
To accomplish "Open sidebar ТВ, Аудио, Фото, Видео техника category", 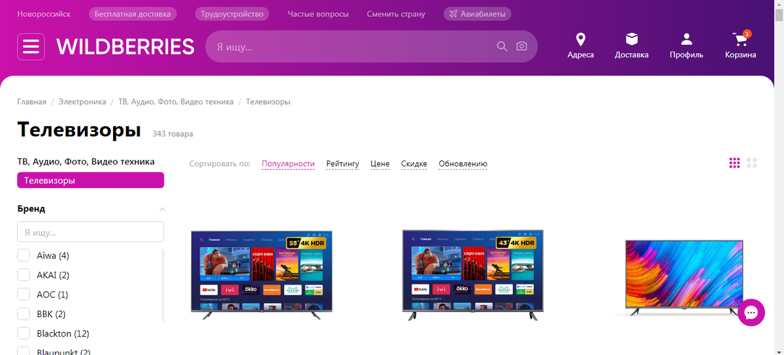I will (86, 161).
